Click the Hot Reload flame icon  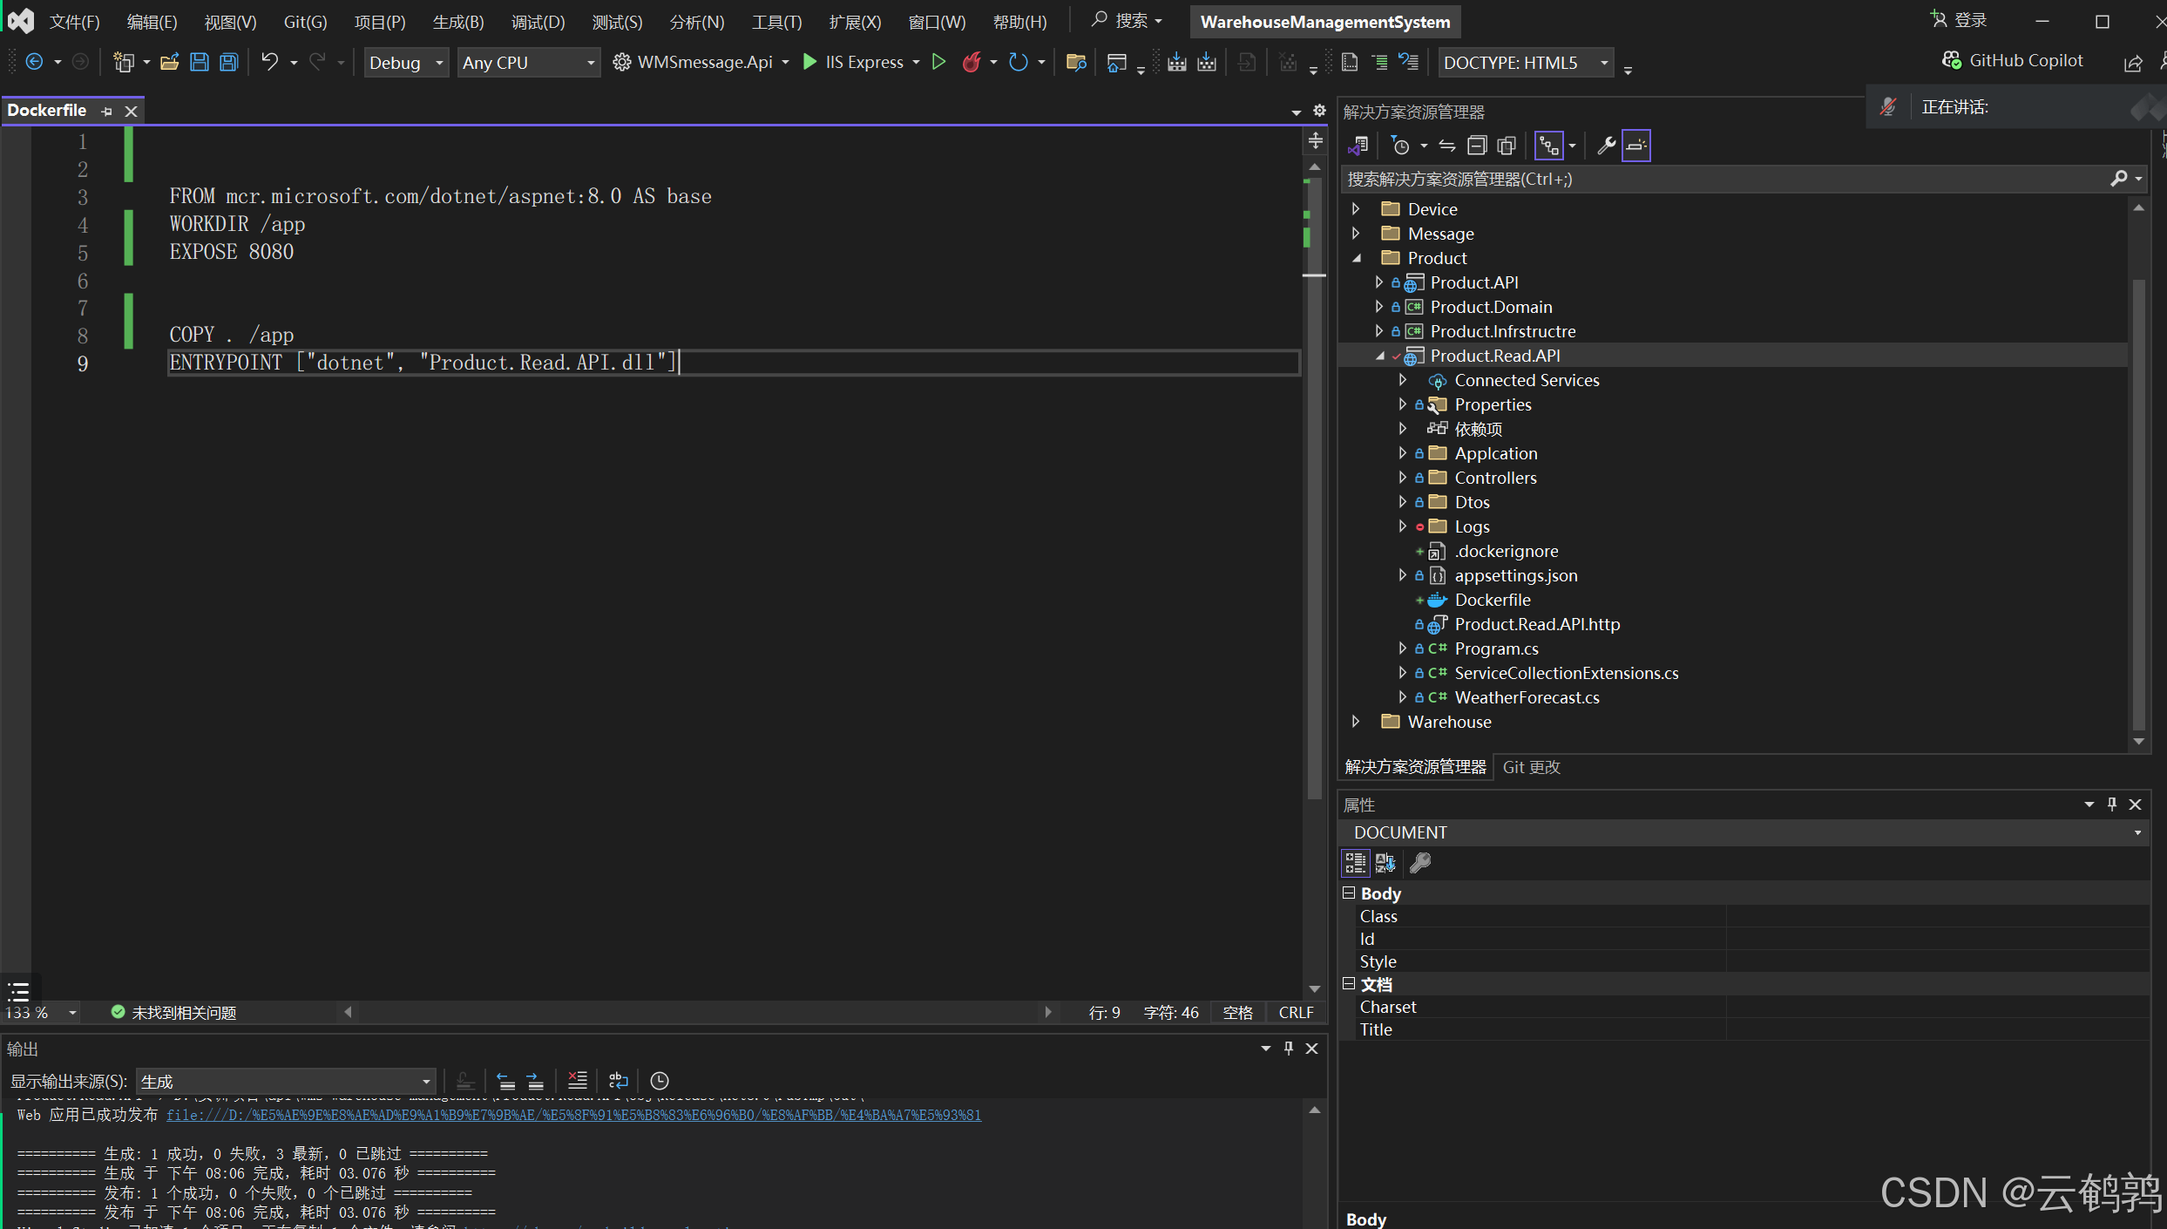[x=972, y=62]
